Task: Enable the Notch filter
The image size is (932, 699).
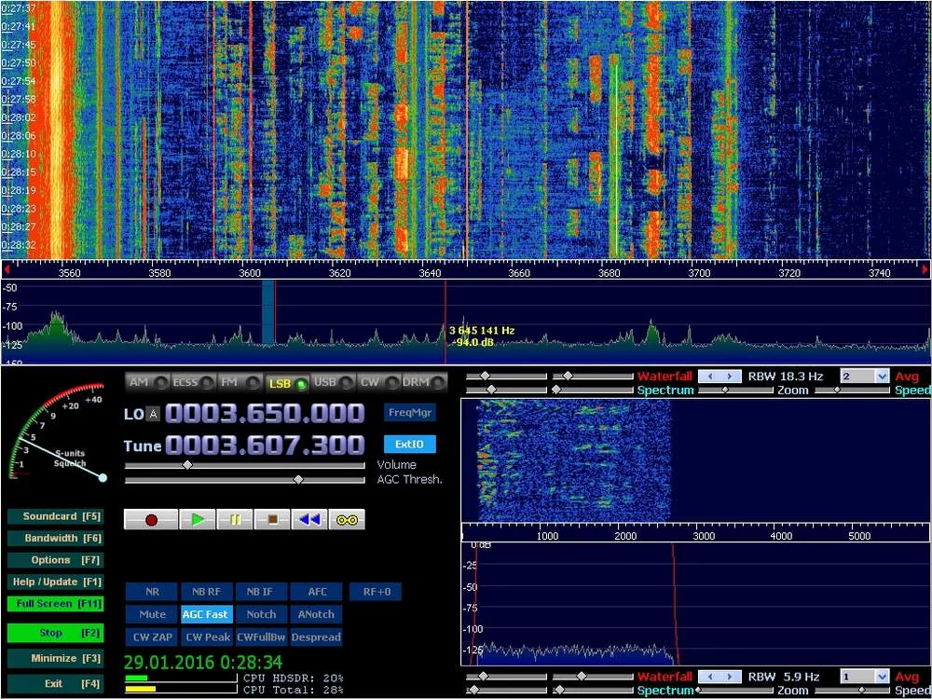Action: click(261, 614)
